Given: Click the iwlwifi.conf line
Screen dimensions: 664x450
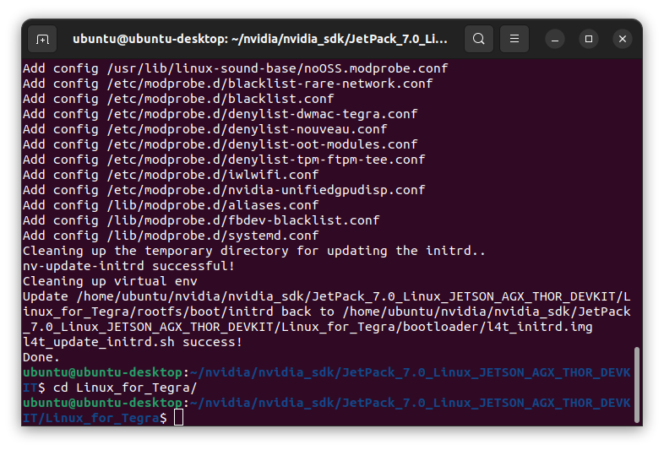Looking at the screenshot, I should (171, 176).
